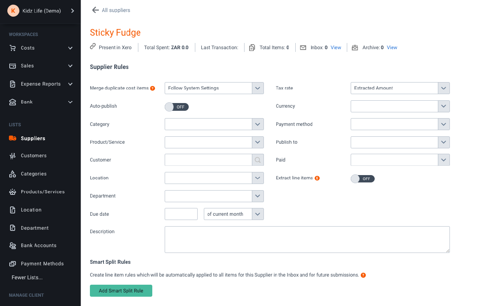Click the Archive box icon in the header

(355, 47)
